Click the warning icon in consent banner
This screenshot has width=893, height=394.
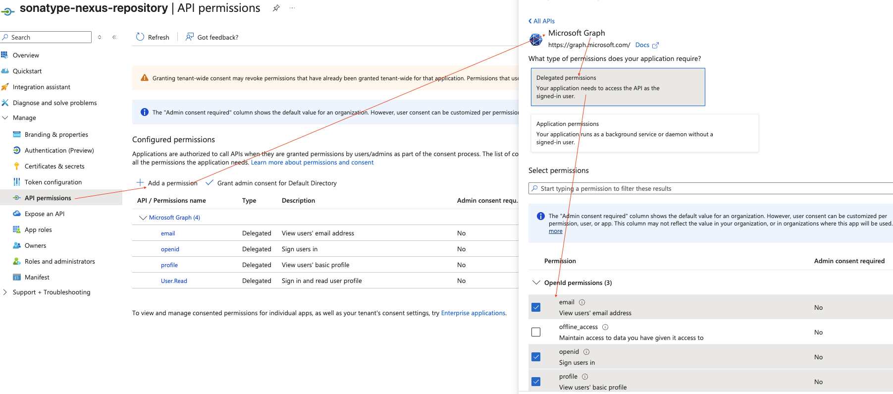click(x=145, y=78)
